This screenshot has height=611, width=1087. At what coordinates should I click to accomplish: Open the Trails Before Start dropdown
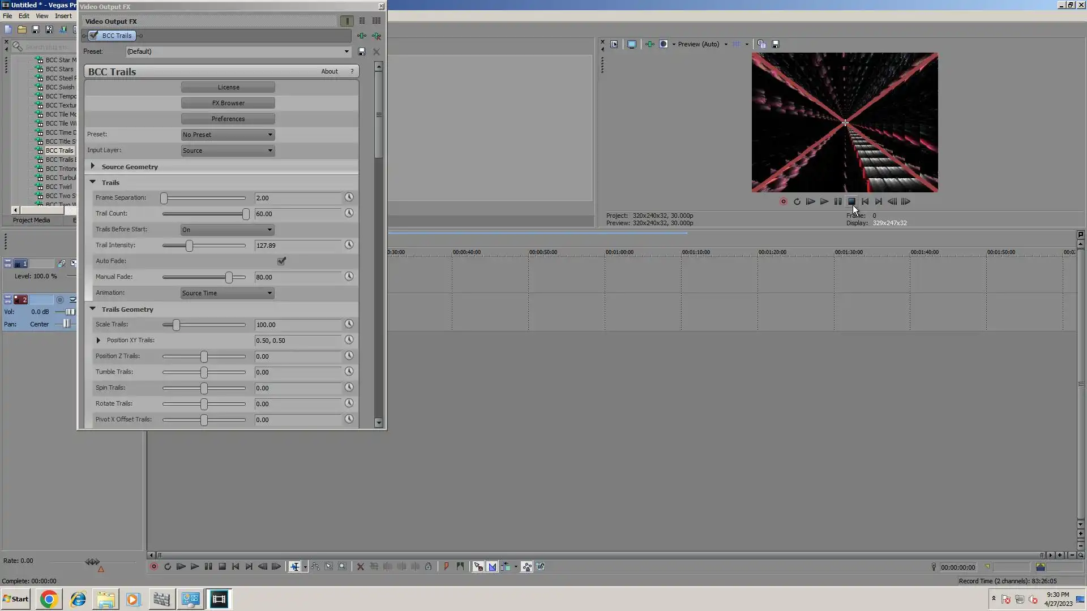tap(227, 230)
